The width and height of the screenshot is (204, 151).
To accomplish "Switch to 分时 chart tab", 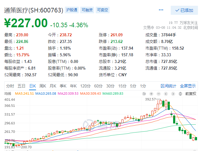I will (10, 86).
